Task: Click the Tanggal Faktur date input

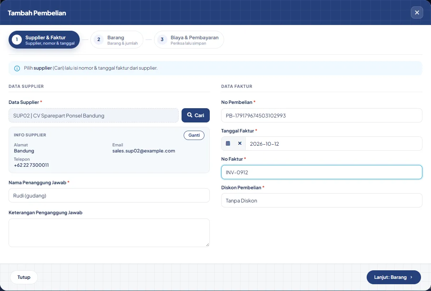Action: 334,144
